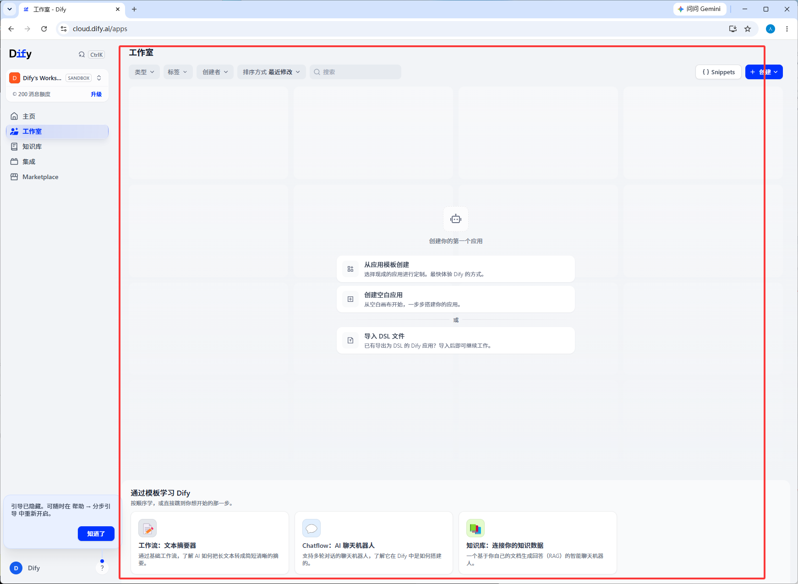Click the 升级 upgrade link

click(x=96, y=94)
